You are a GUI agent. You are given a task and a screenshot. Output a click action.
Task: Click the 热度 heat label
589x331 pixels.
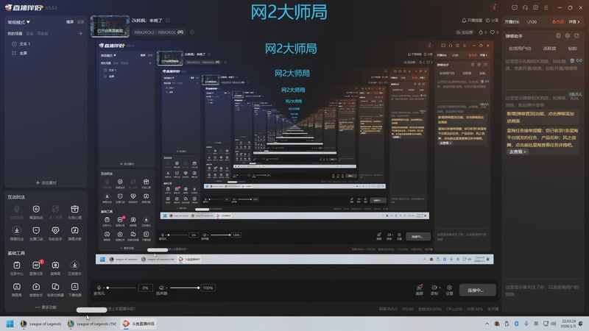(558, 22)
